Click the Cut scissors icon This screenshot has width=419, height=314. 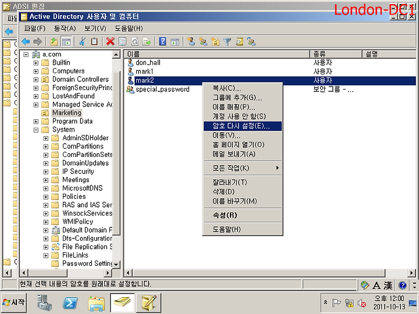click(82, 41)
